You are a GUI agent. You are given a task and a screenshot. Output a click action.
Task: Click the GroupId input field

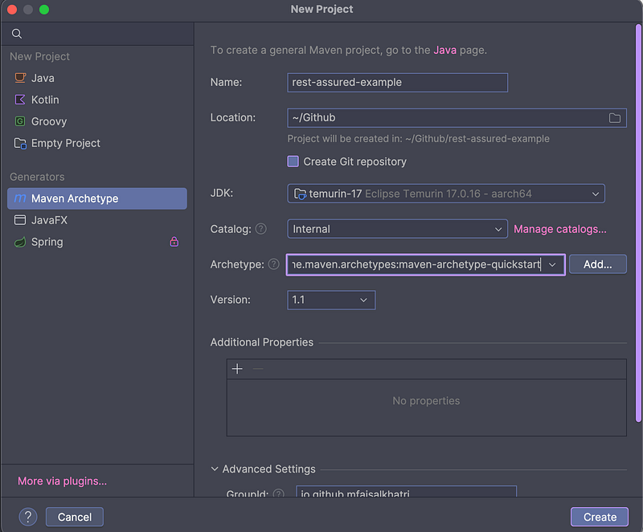(x=407, y=492)
